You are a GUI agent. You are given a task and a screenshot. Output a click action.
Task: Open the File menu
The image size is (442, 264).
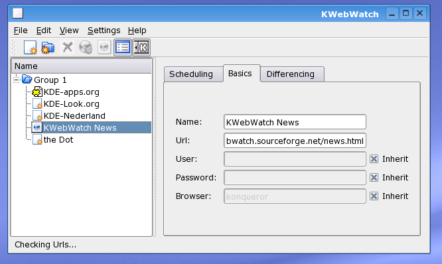pyautogui.click(x=21, y=31)
